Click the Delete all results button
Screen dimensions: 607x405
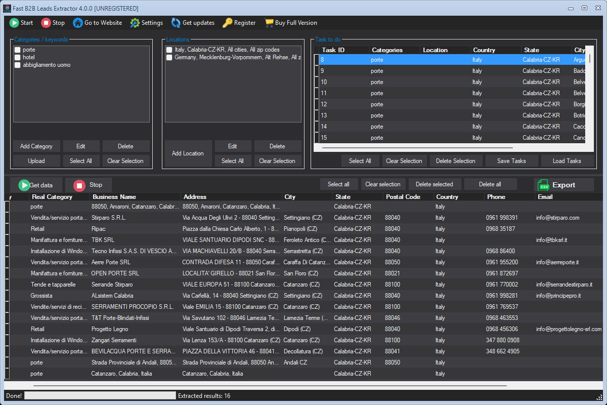click(x=490, y=184)
